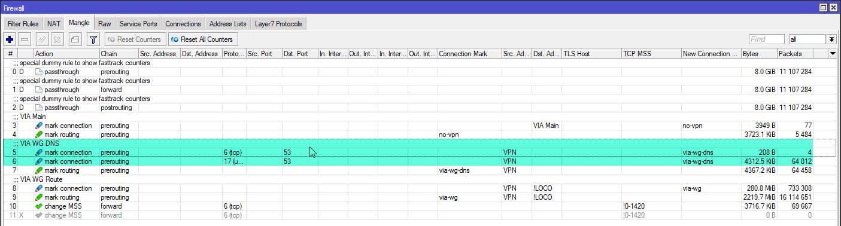Click the passthrough icon in rule 2
This screenshot has height=226, width=841.
(x=39, y=108)
